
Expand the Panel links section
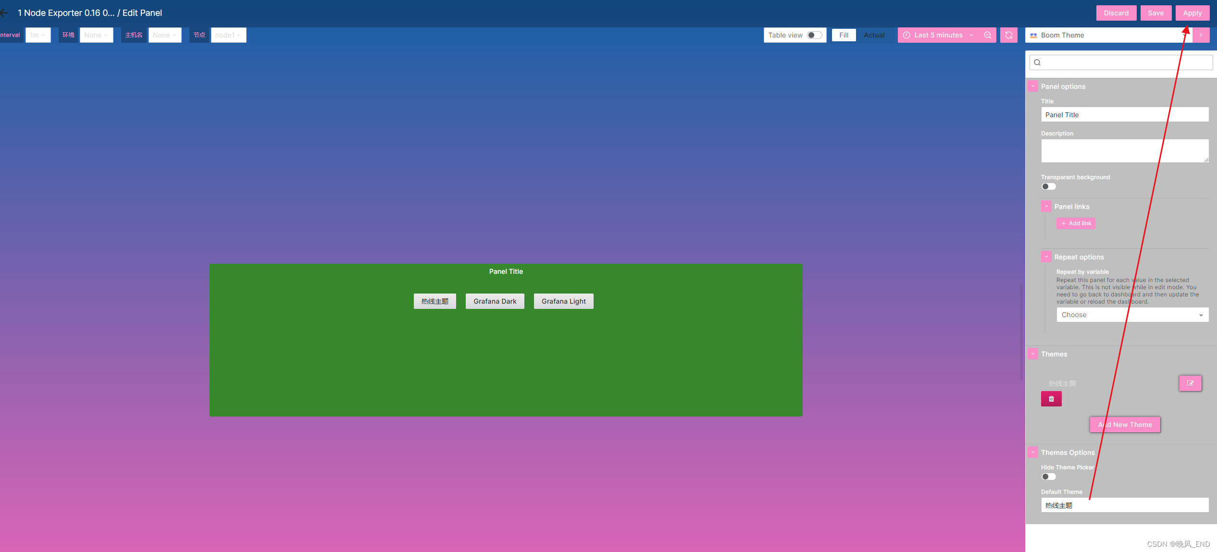1046,206
